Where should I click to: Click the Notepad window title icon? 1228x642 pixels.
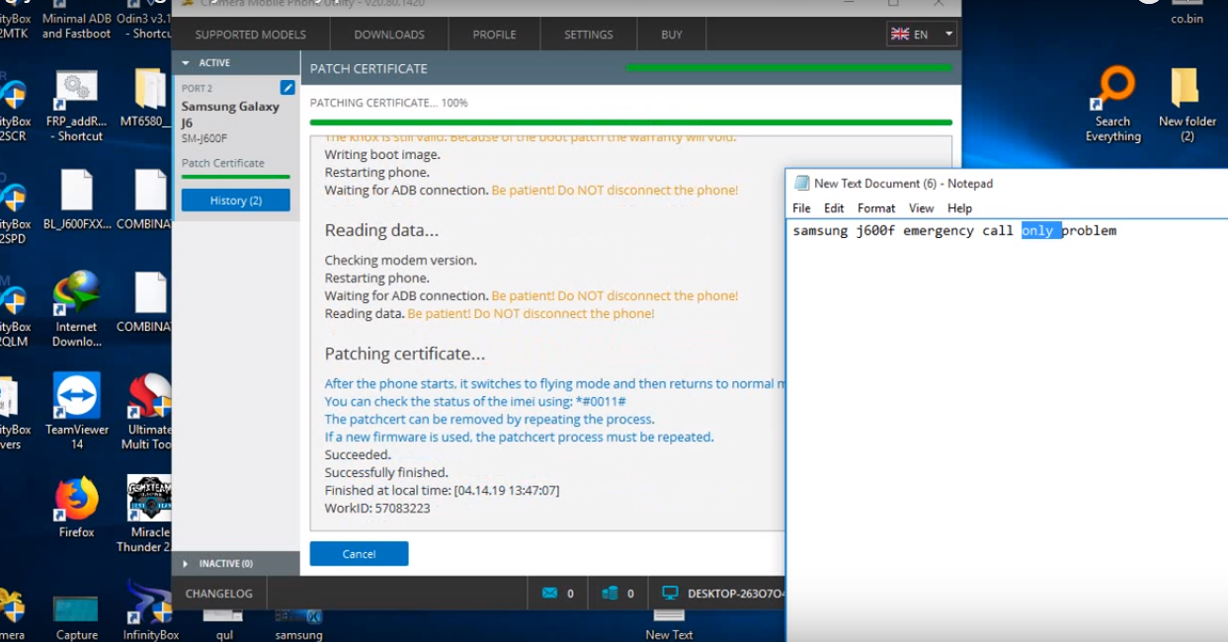[x=800, y=183]
